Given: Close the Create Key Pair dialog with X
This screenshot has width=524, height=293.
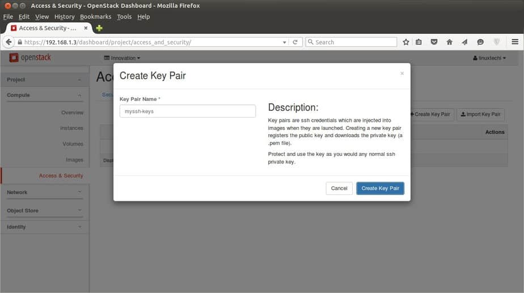Looking at the screenshot, I should click(x=402, y=74).
